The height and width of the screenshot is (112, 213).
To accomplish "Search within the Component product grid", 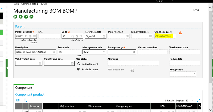I will [25, 100].
